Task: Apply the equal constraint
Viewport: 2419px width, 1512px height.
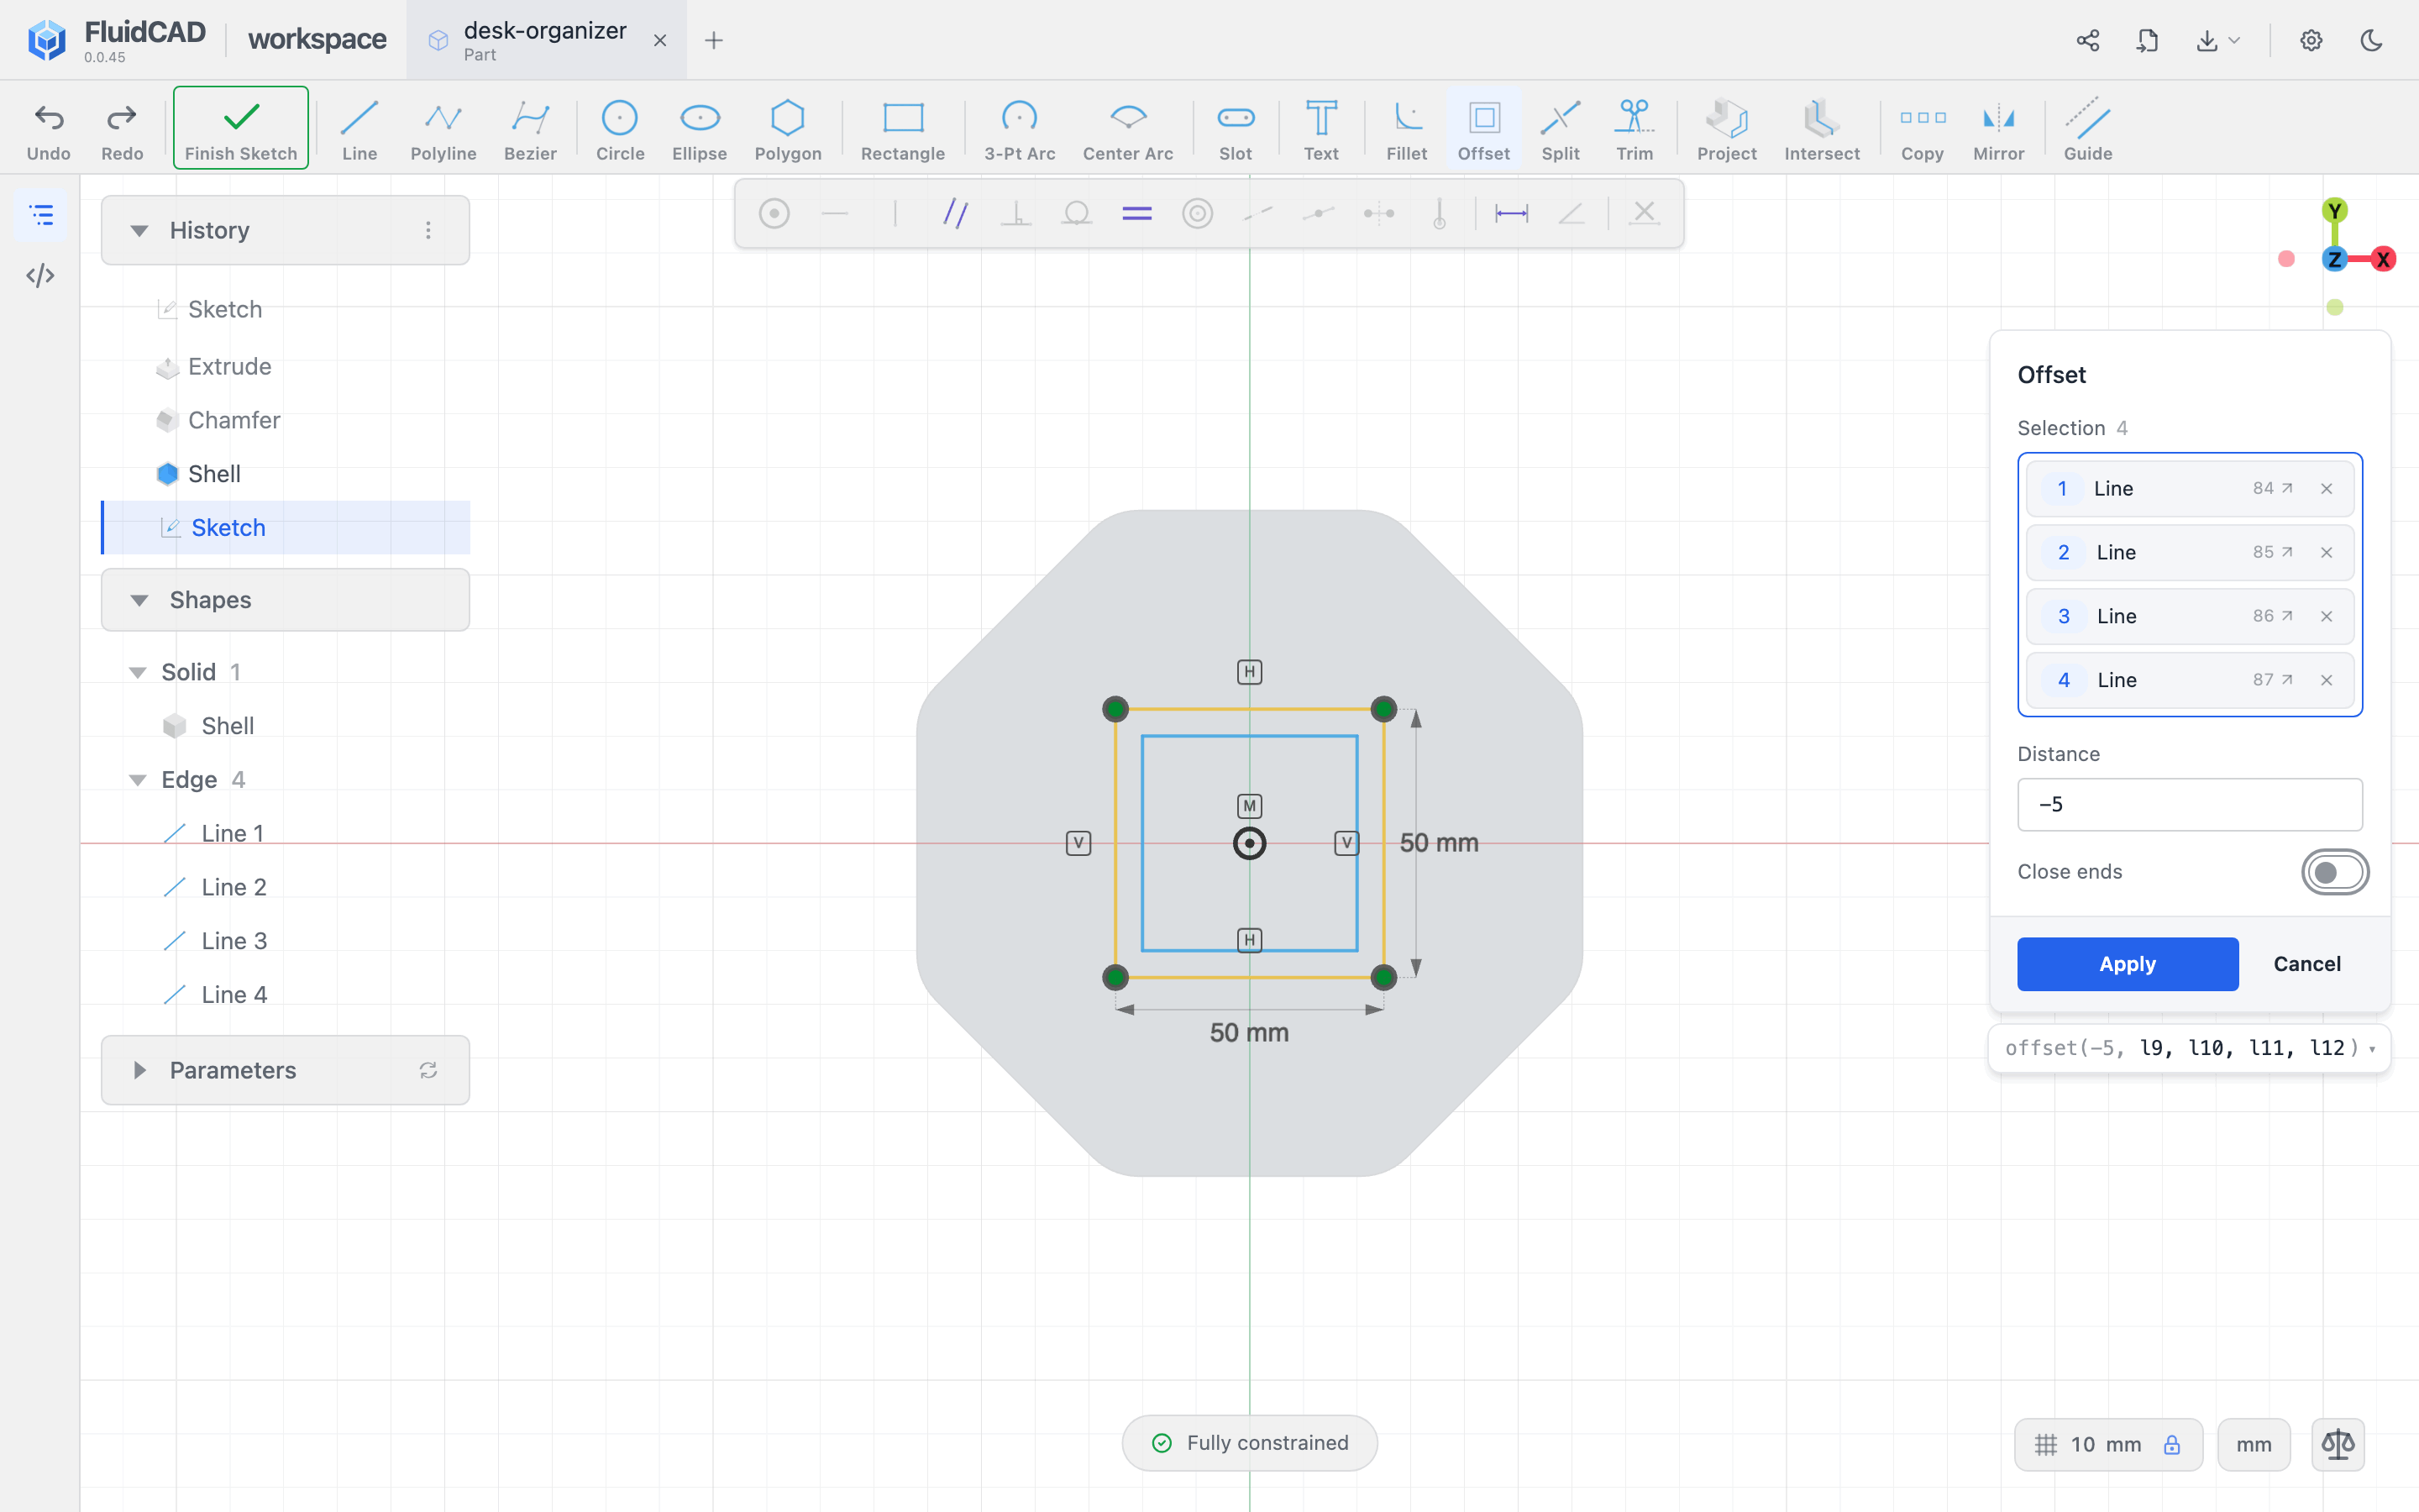Action: [1136, 213]
